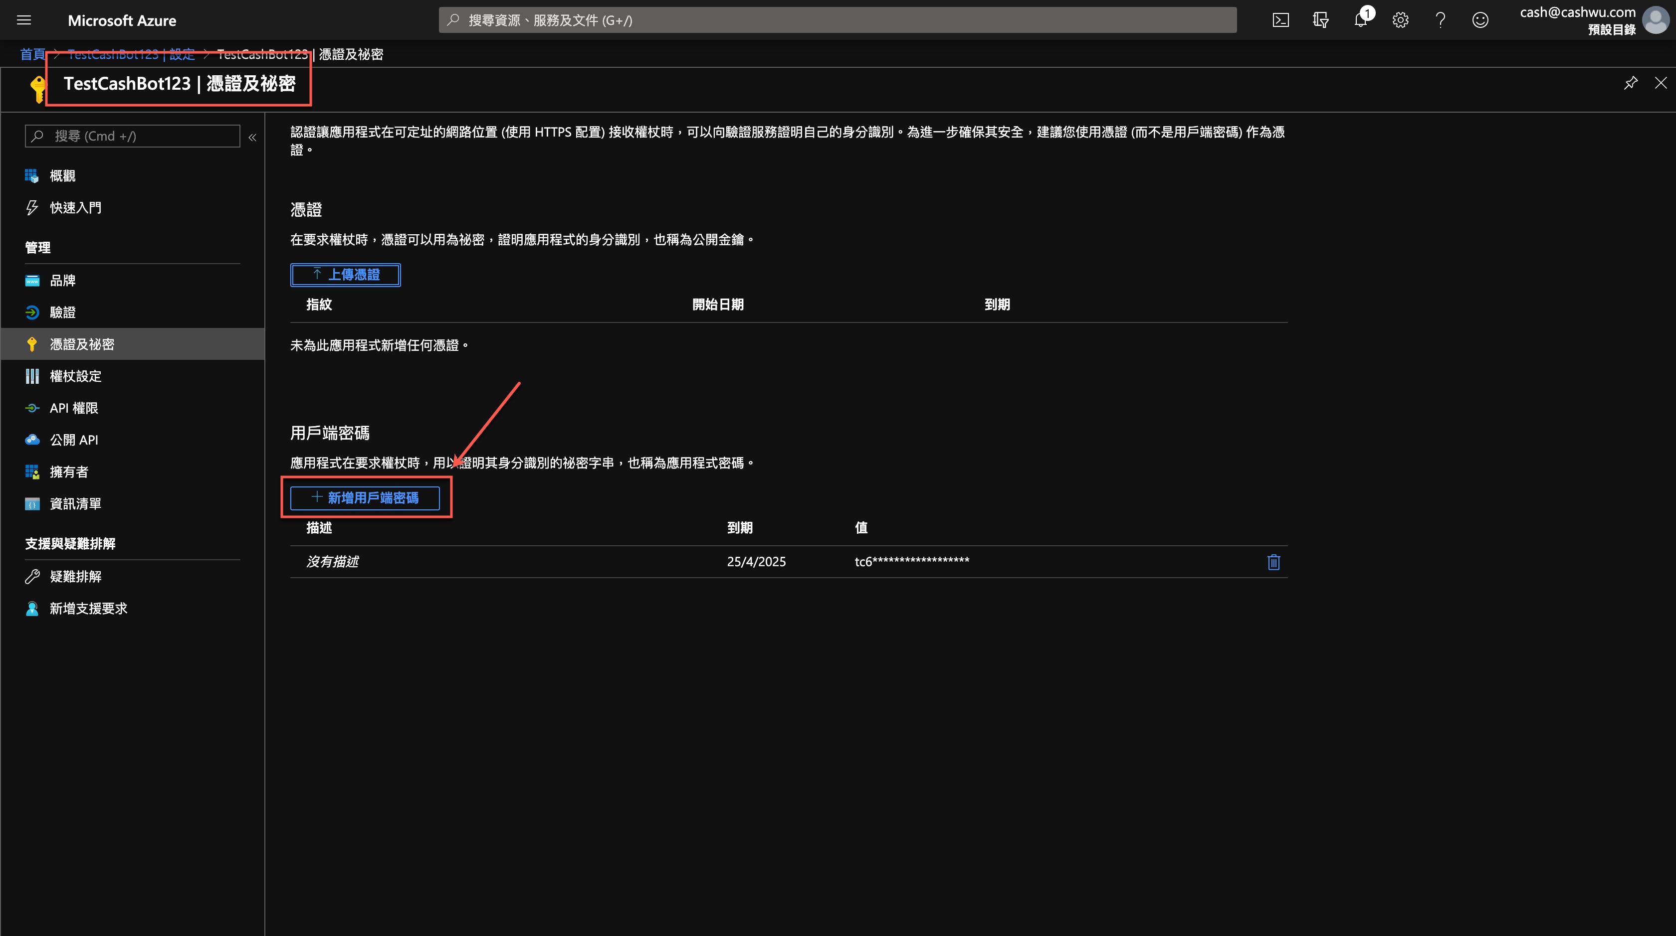Open the API 權限 menu item
1676x936 pixels.
tap(73, 408)
